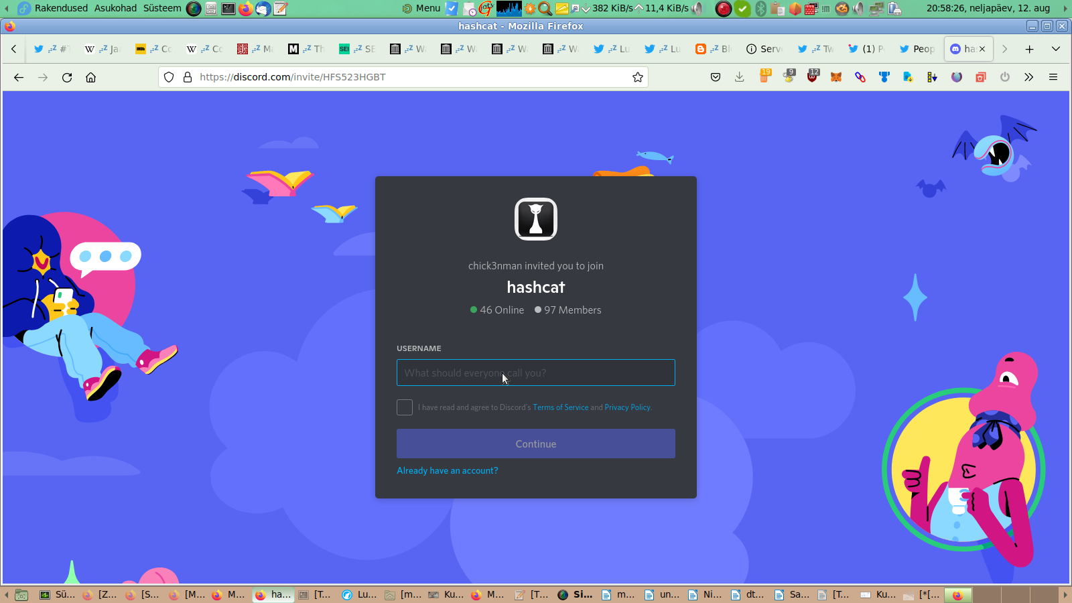Screen dimensions: 1072x603
Task: Click the Bluetooth tray icon
Action: [760, 8]
